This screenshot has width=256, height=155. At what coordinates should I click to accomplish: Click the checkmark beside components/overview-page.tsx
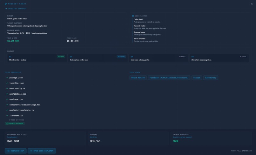7,105
